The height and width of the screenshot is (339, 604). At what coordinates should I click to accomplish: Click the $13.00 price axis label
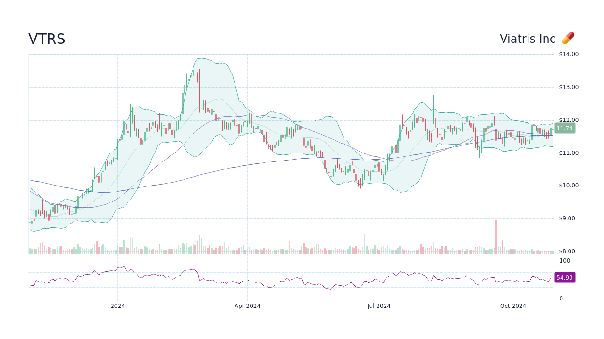569,87
